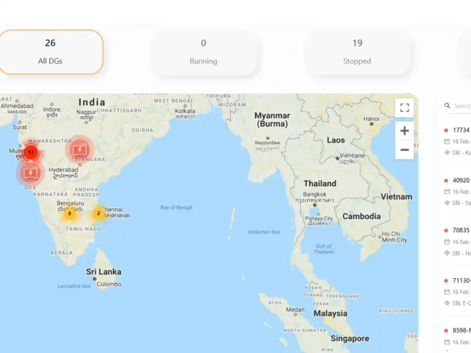Select the All DGs card
471x353 pixels.
click(x=51, y=52)
